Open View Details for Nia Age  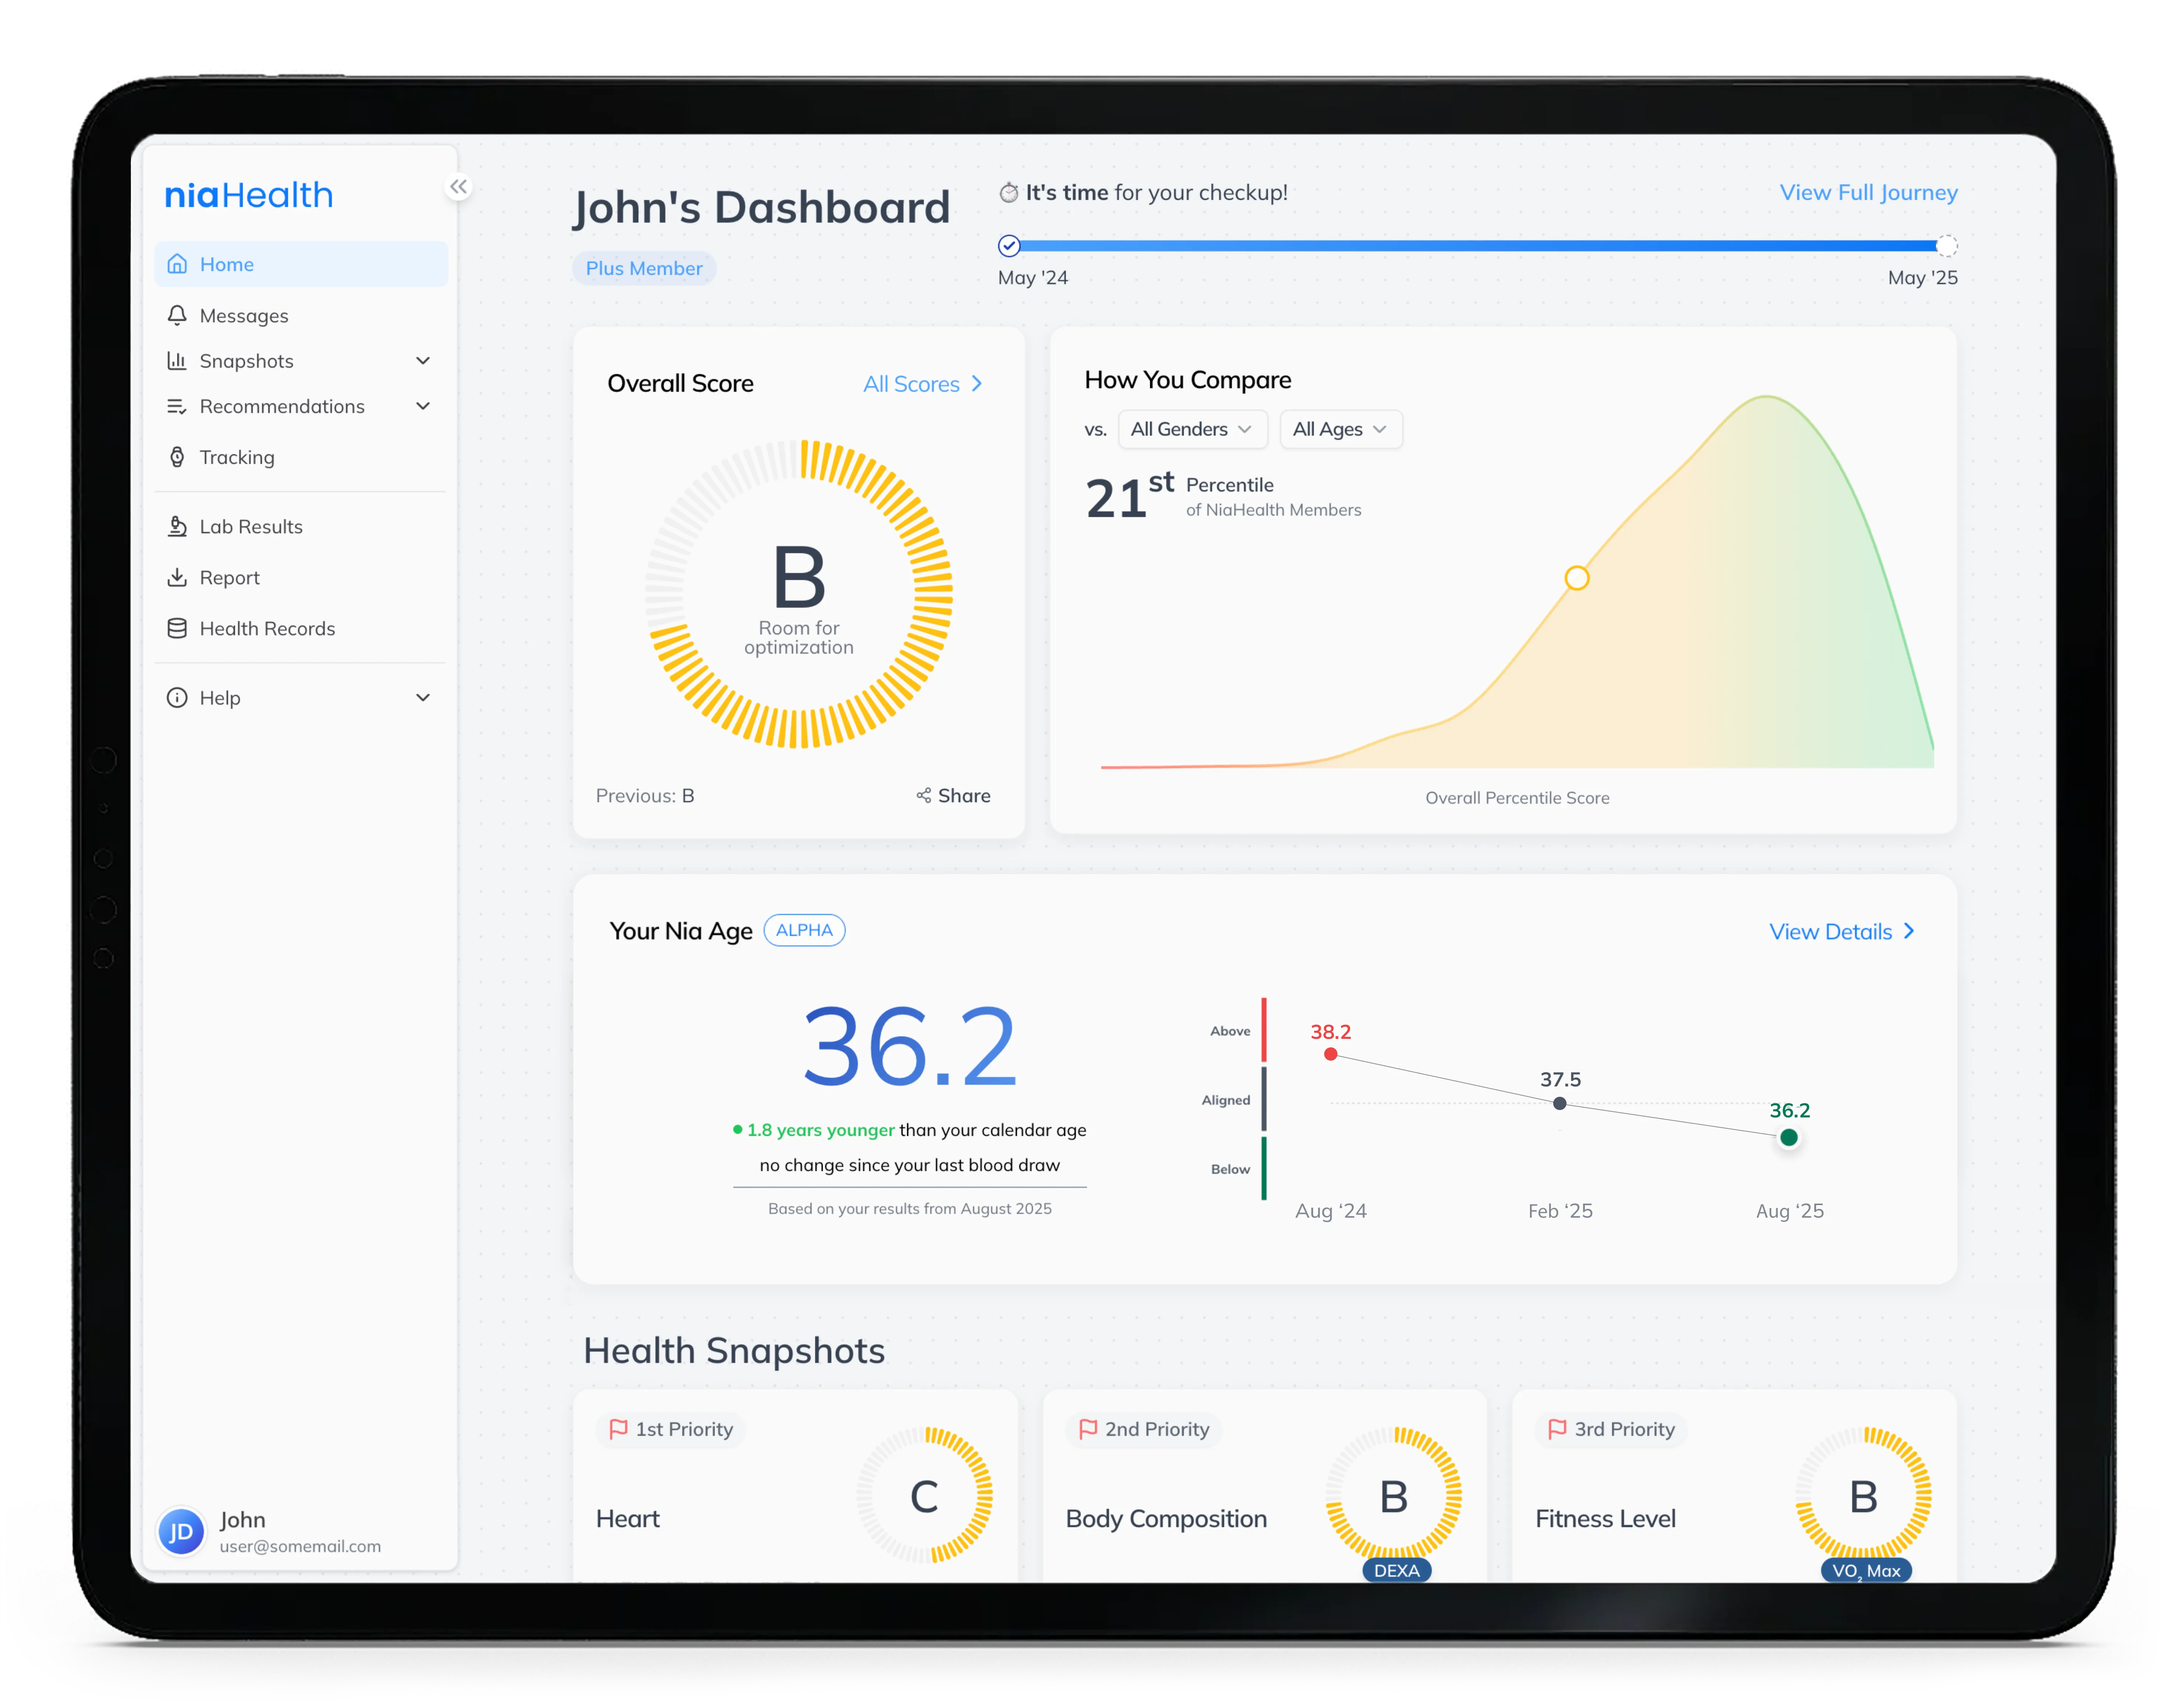pos(1840,931)
